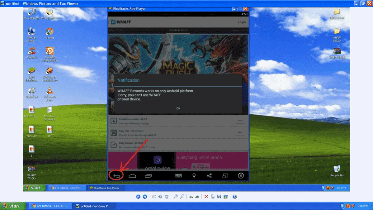Viewport: 373px width, 210px height.
Task: Open TweakBit Driver Updater shortcut
Action: [50, 55]
